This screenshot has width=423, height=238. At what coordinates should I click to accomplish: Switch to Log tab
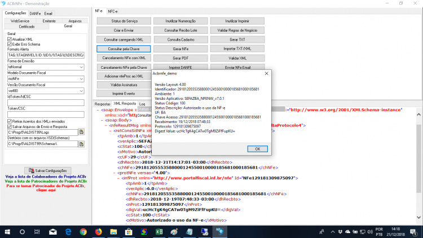[142, 104]
